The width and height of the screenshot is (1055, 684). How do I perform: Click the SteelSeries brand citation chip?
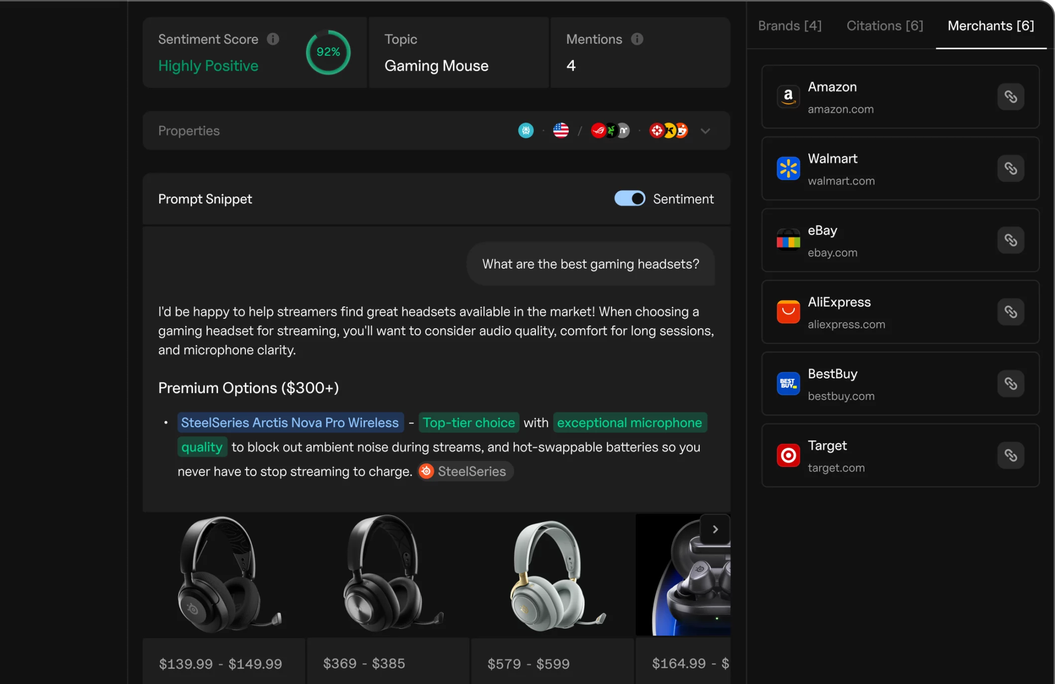pos(465,471)
